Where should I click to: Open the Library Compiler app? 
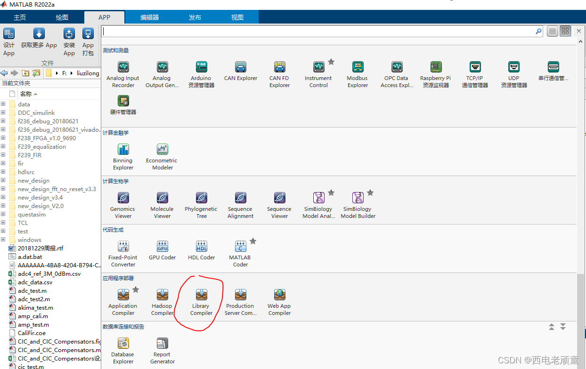point(201,302)
